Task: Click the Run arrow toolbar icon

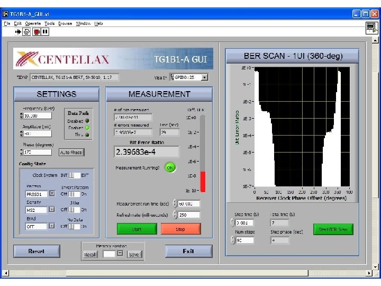Action: tap(18, 32)
